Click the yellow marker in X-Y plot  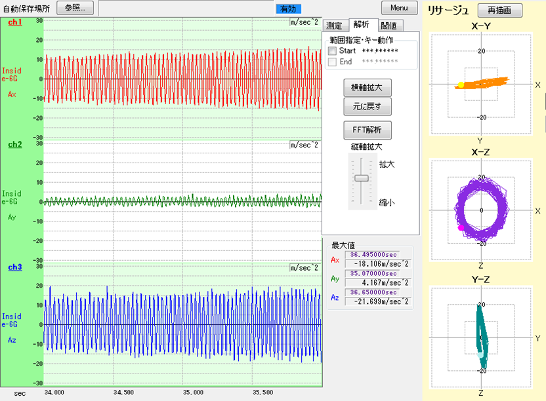point(461,85)
